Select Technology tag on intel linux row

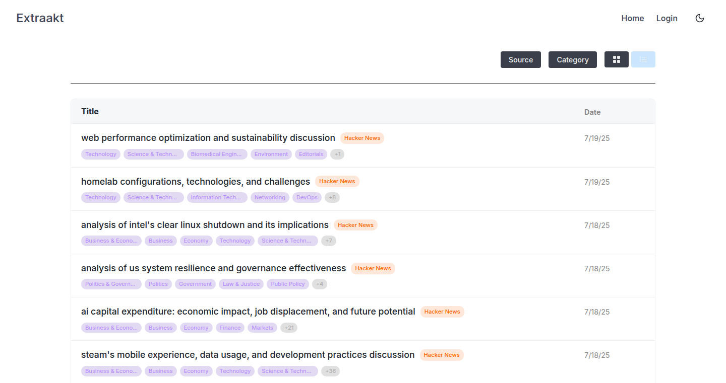[235, 241]
